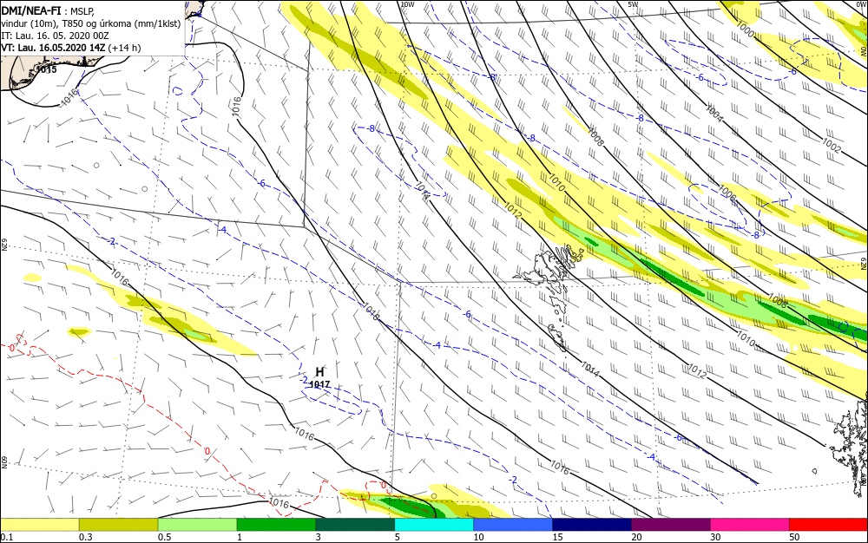Choose the navy 15–20 legend swatch
The width and height of the screenshot is (868, 543).
coord(592,525)
